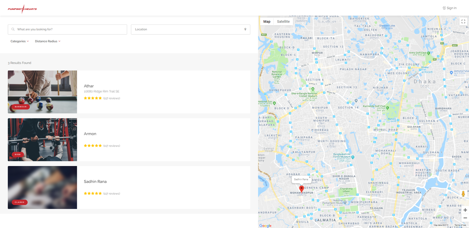Click the Armon listing title
The height and width of the screenshot is (228, 469).
pos(90,134)
